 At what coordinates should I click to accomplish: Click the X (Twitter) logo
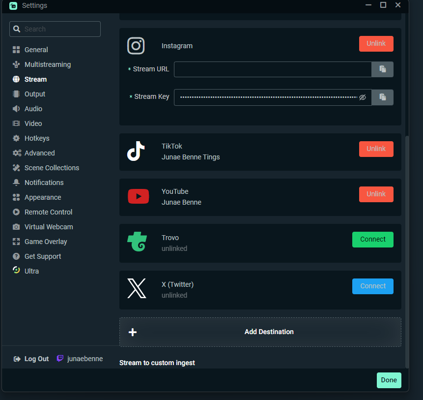tap(137, 288)
